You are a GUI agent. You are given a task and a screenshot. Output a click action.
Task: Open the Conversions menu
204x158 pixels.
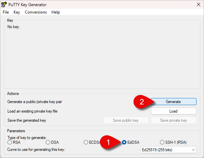tap(36, 12)
